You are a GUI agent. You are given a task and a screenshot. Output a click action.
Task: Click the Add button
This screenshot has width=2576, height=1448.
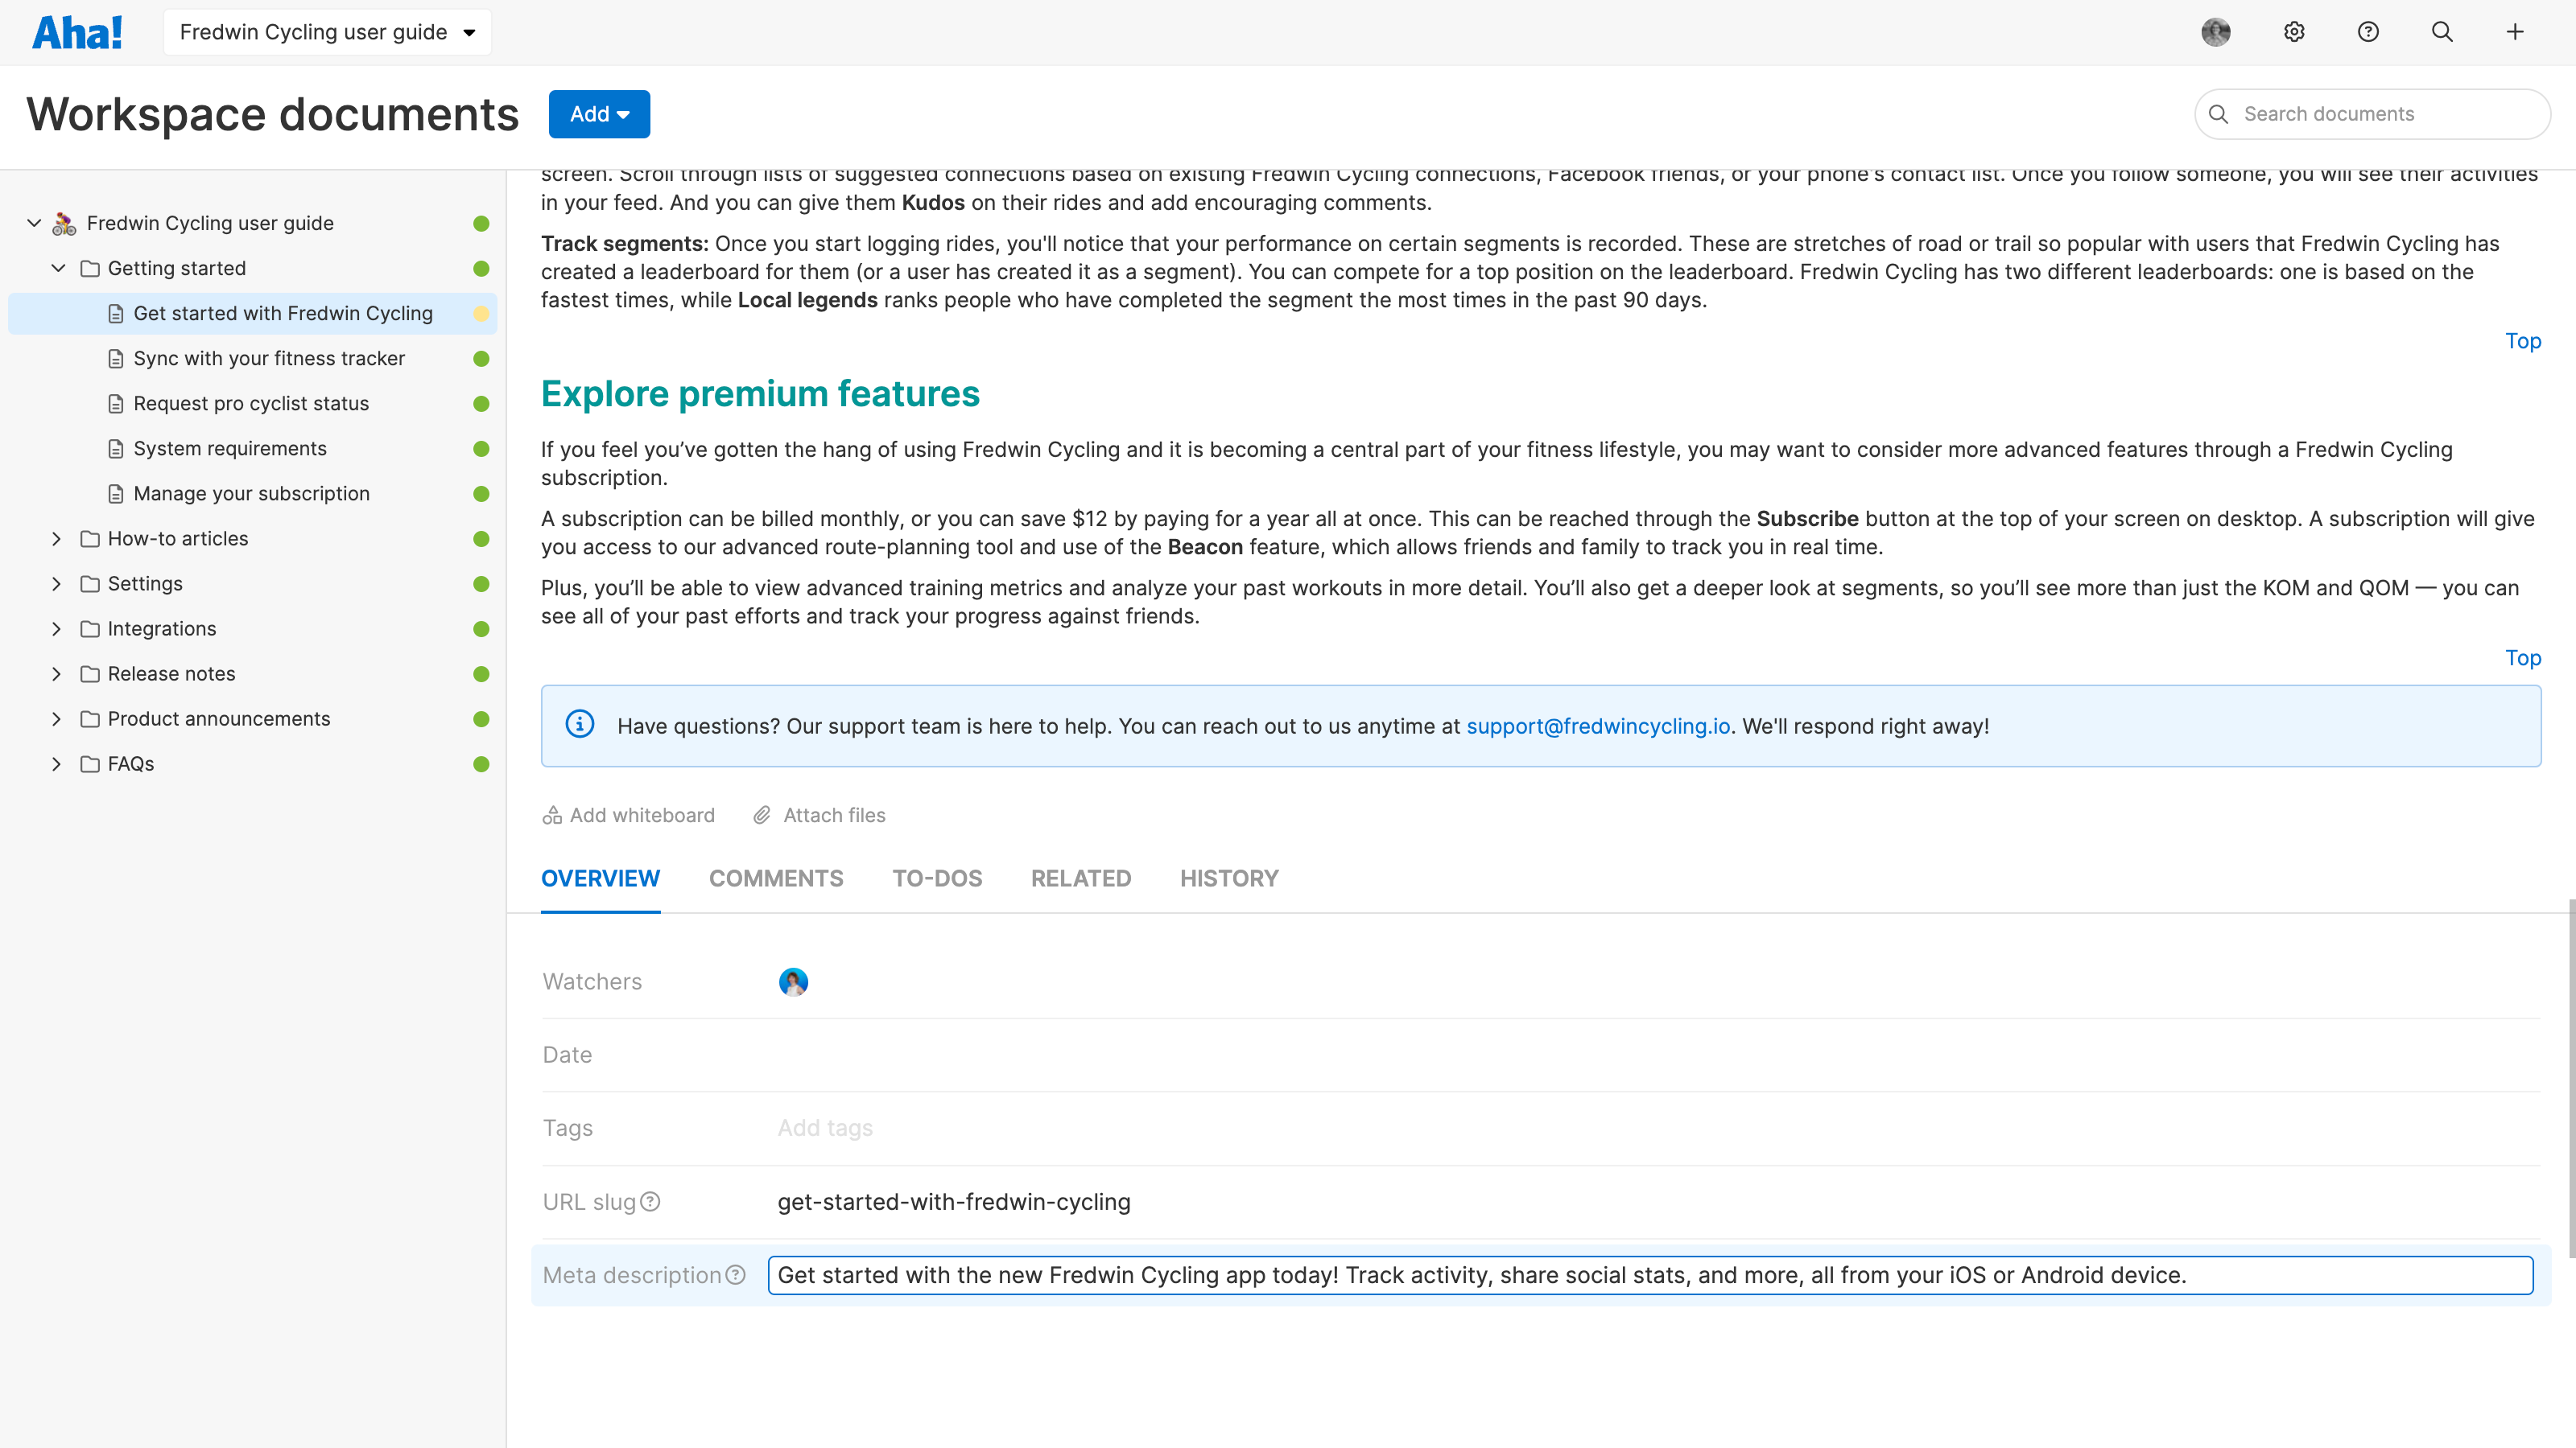coord(598,114)
